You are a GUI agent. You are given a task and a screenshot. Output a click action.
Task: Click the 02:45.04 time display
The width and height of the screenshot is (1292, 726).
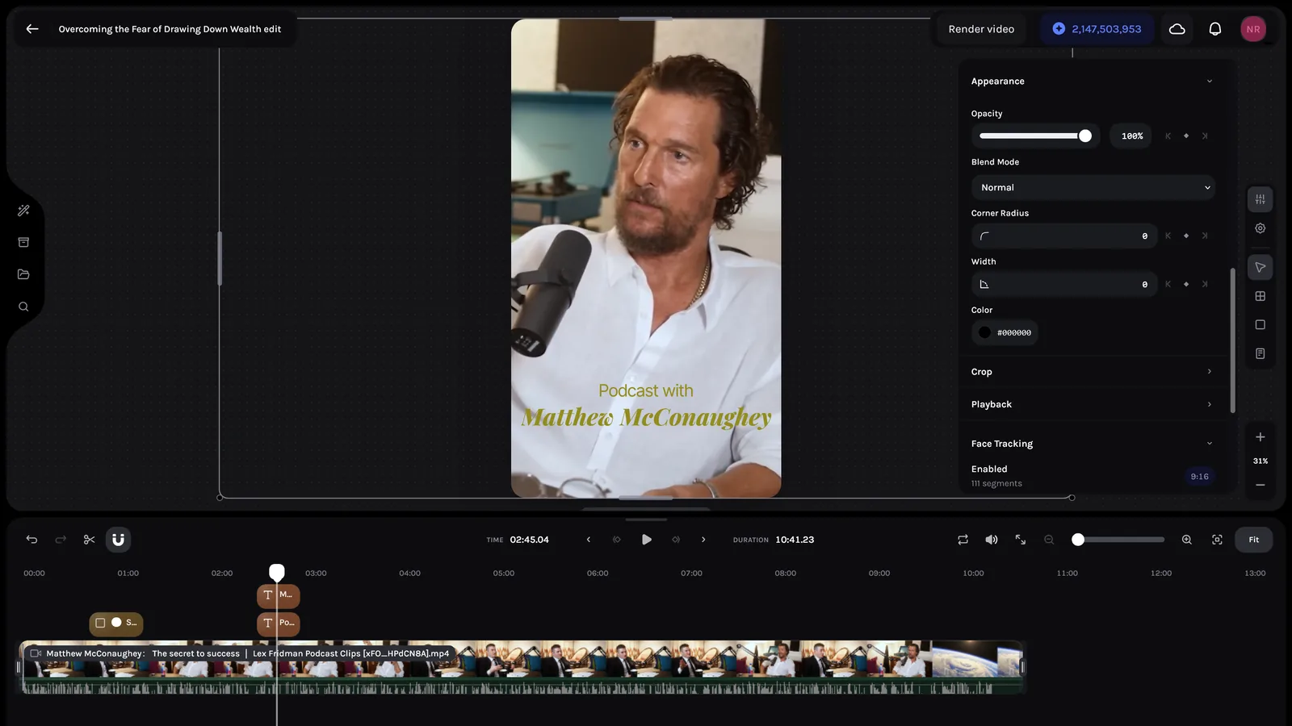pyautogui.click(x=529, y=540)
